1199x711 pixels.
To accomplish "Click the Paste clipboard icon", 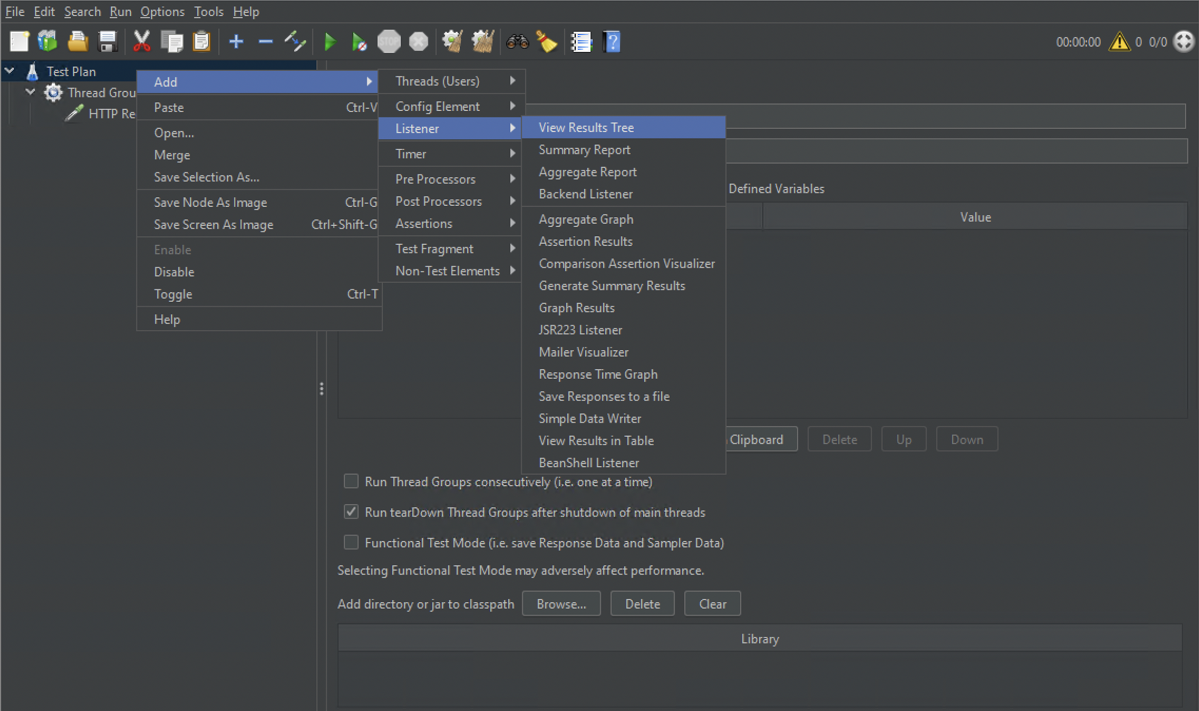I will click(x=201, y=42).
